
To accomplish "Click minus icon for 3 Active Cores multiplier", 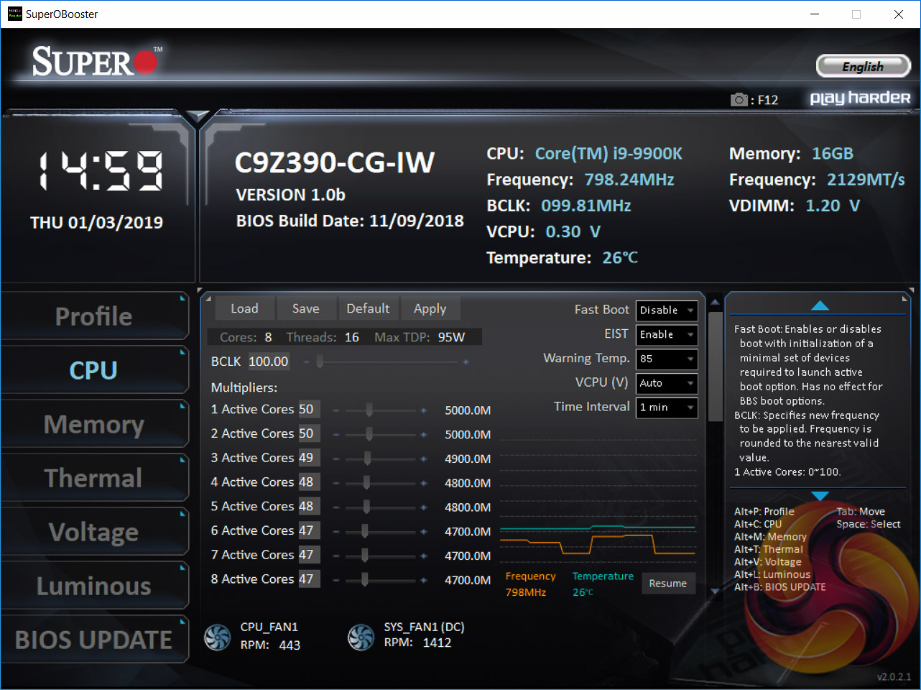I will coord(335,459).
